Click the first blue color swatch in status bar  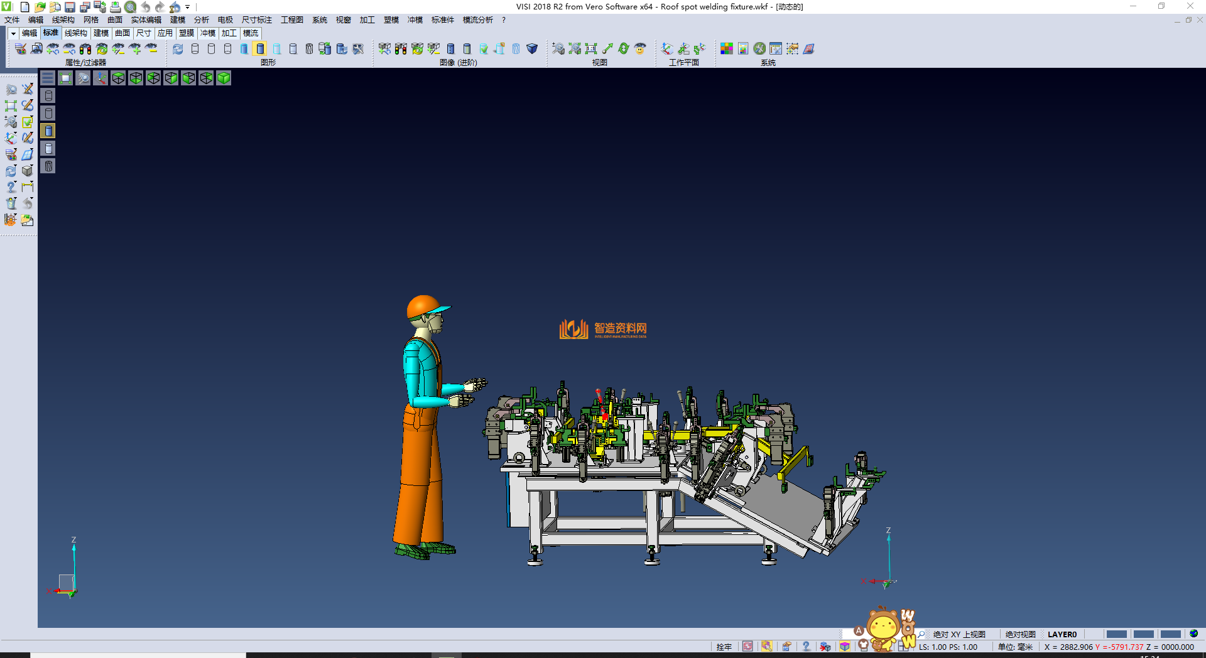click(1116, 634)
